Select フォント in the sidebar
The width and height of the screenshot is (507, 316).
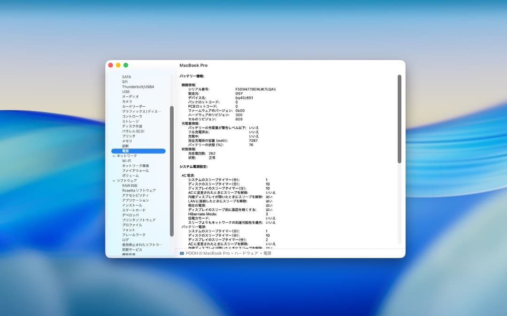pyautogui.click(x=129, y=230)
